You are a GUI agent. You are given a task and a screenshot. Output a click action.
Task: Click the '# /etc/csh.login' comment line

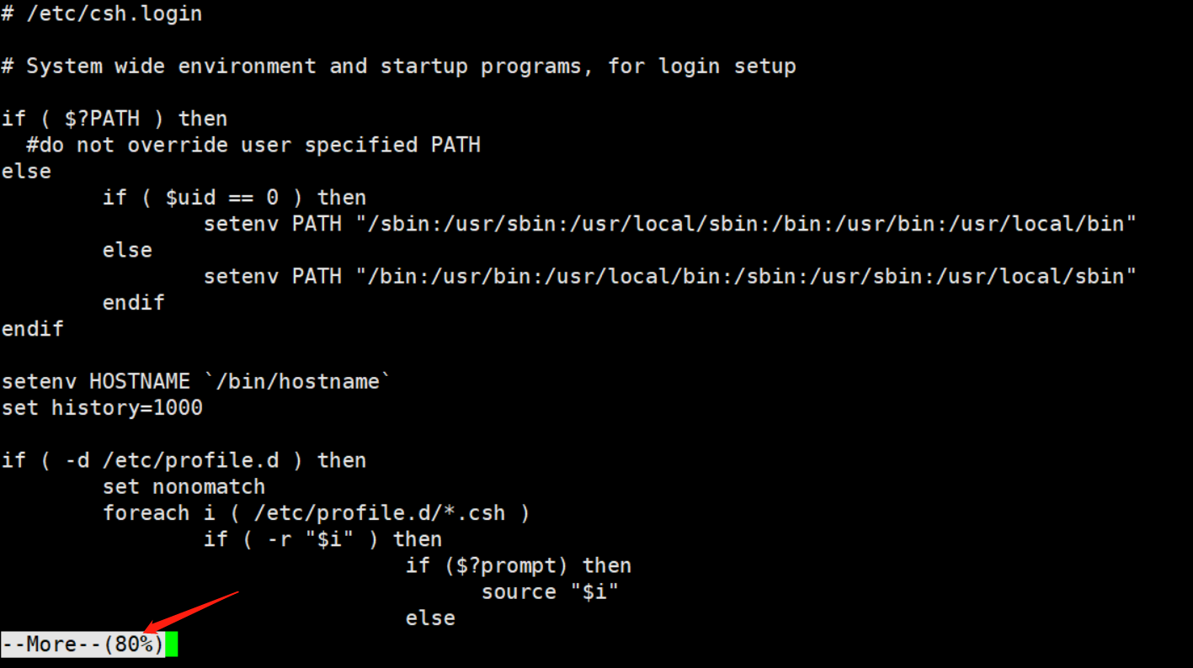pyautogui.click(x=102, y=14)
